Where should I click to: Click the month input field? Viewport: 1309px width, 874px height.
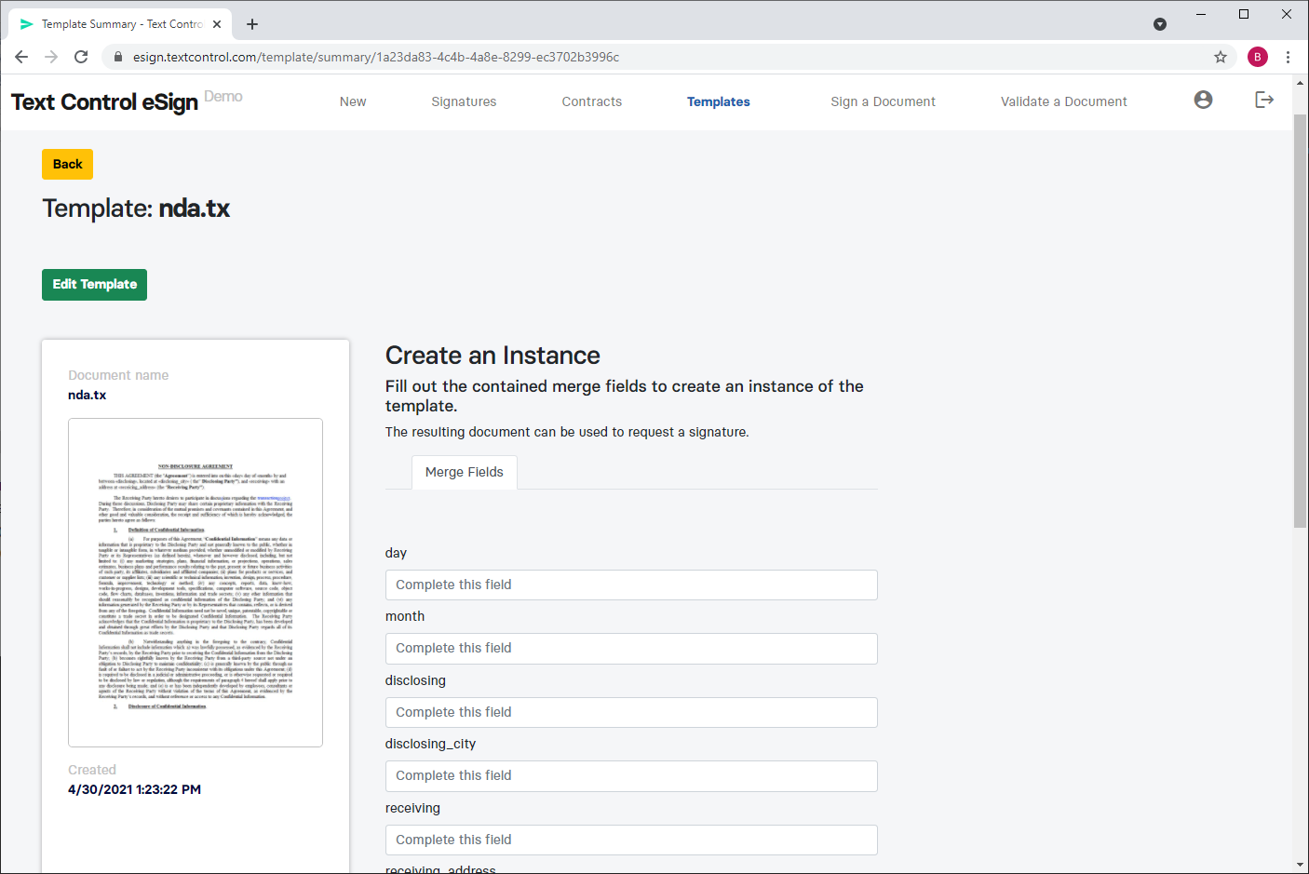click(x=631, y=649)
